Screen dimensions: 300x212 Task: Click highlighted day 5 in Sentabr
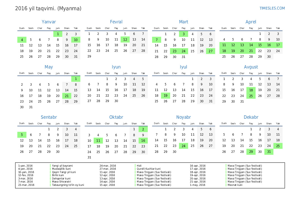point(22,135)
